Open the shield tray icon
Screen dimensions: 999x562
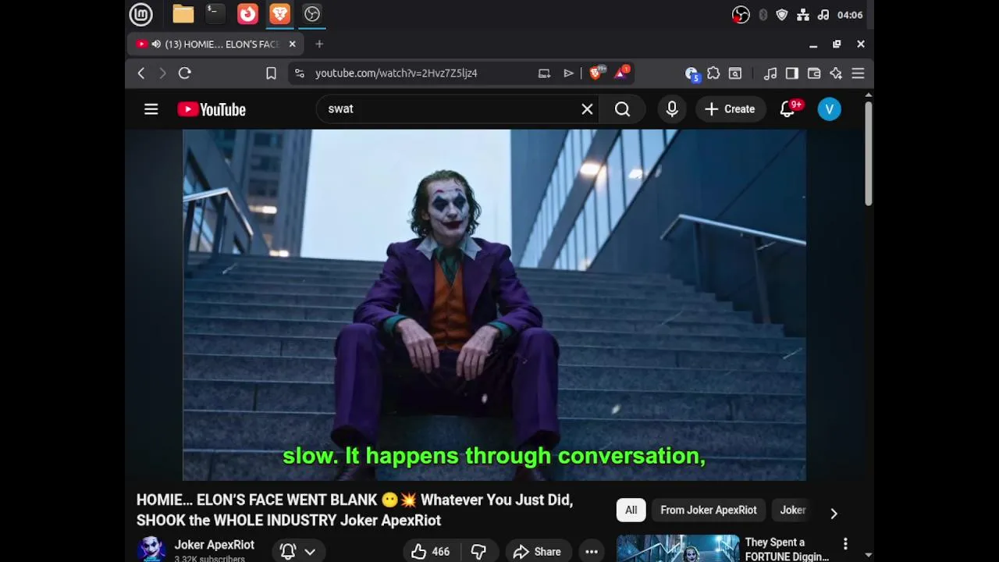tap(782, 15)
